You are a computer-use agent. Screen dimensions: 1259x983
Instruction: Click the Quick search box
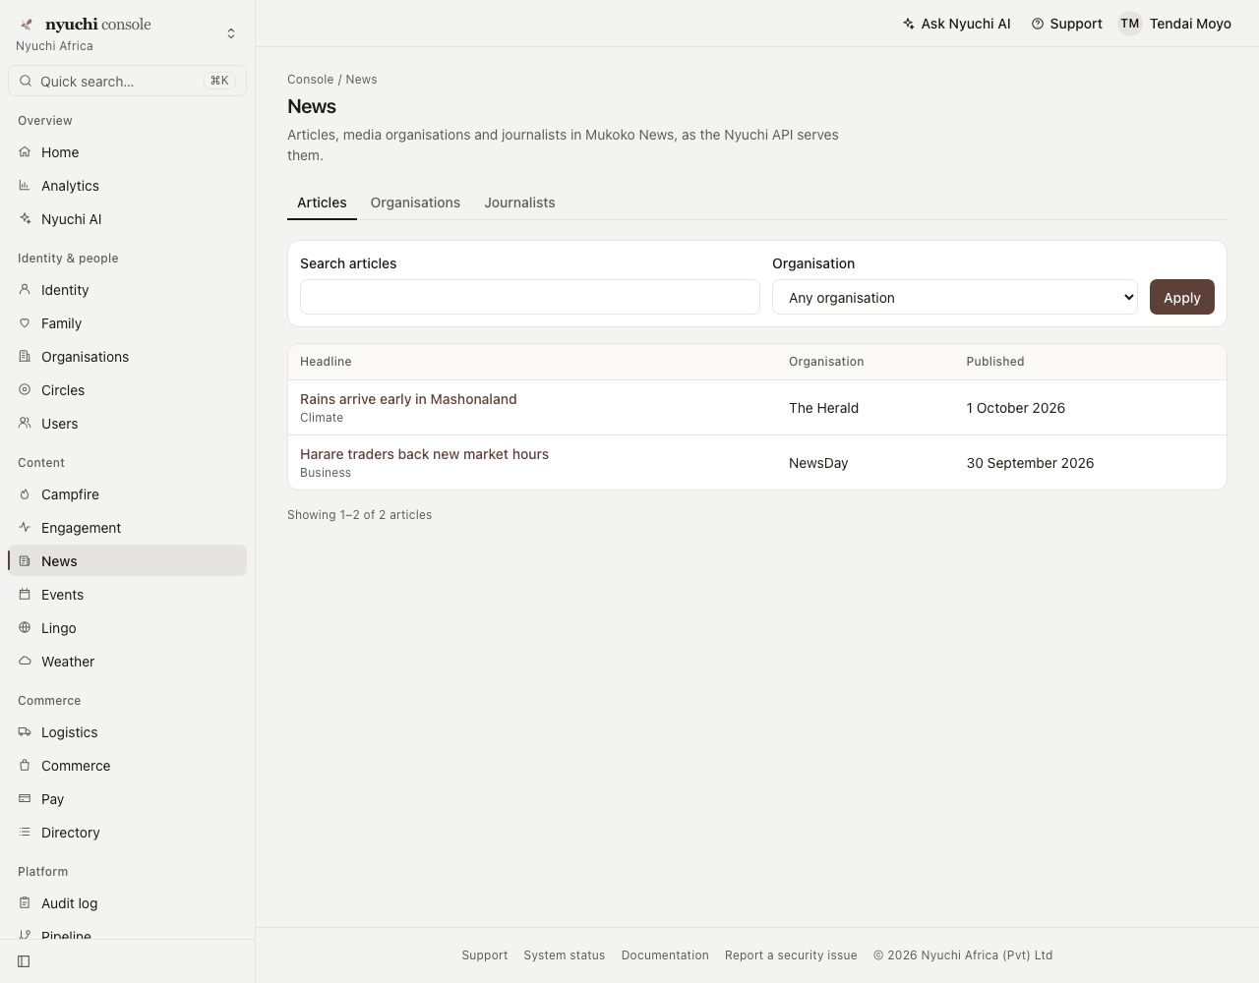click(128, 81)
